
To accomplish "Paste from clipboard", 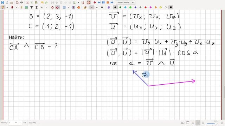I will click(x=36, y=2).
